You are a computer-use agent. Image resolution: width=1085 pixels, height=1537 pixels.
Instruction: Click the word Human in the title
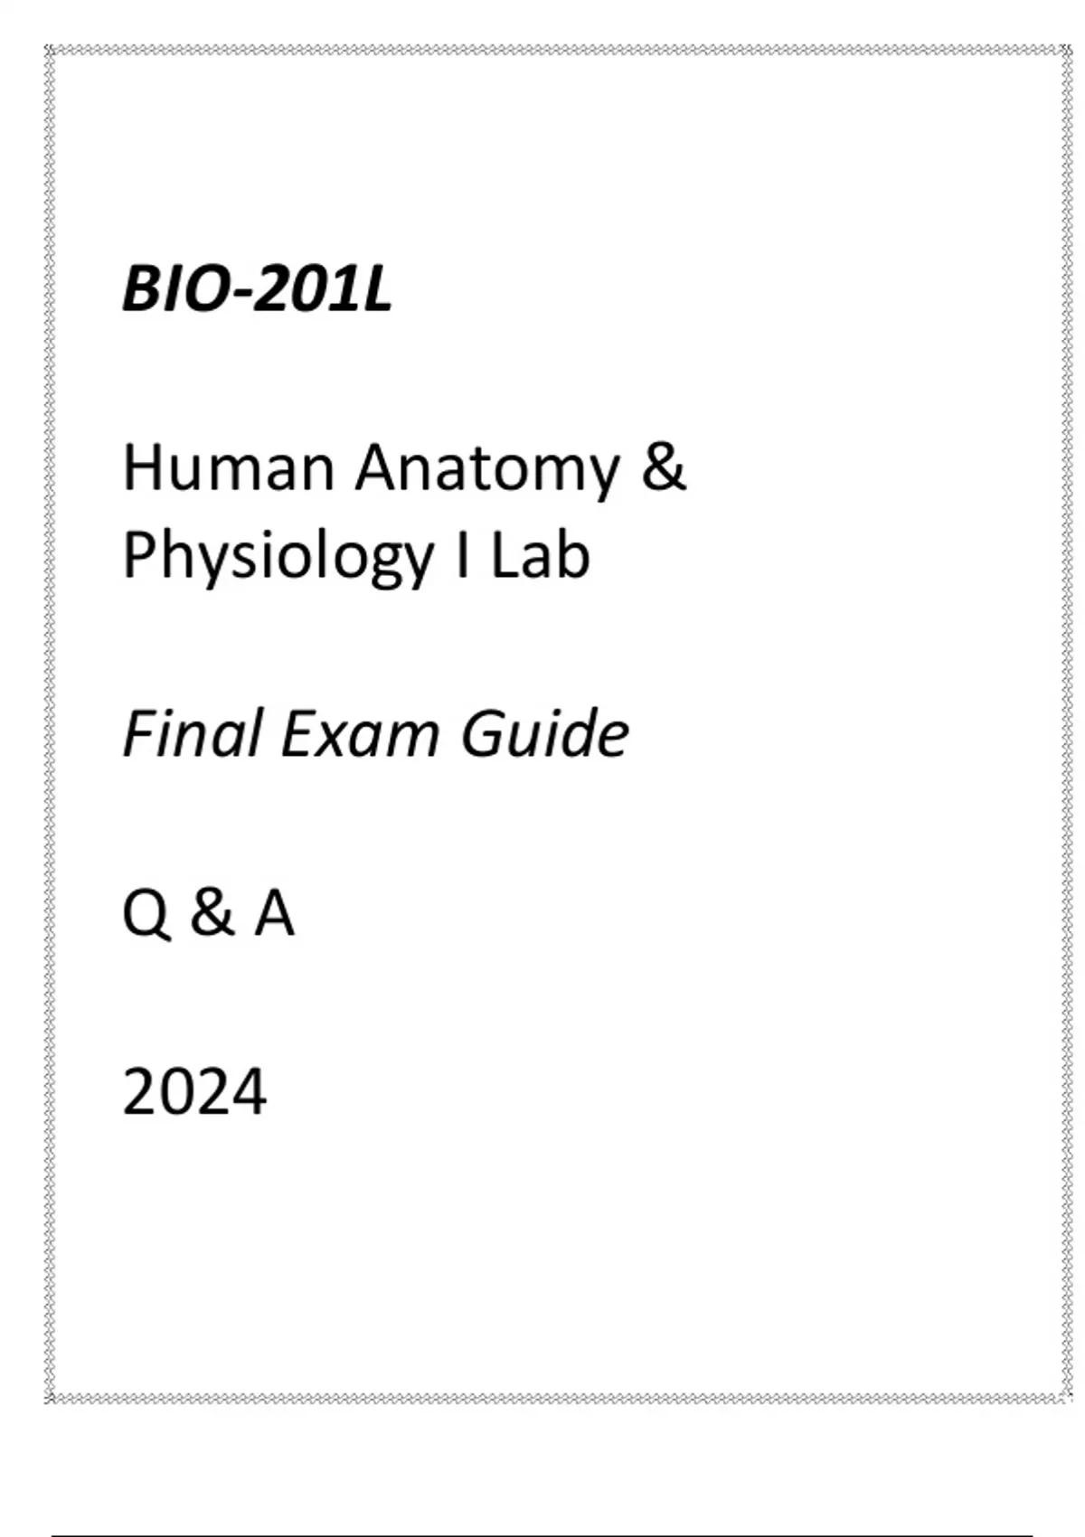[x=228, y=468]
